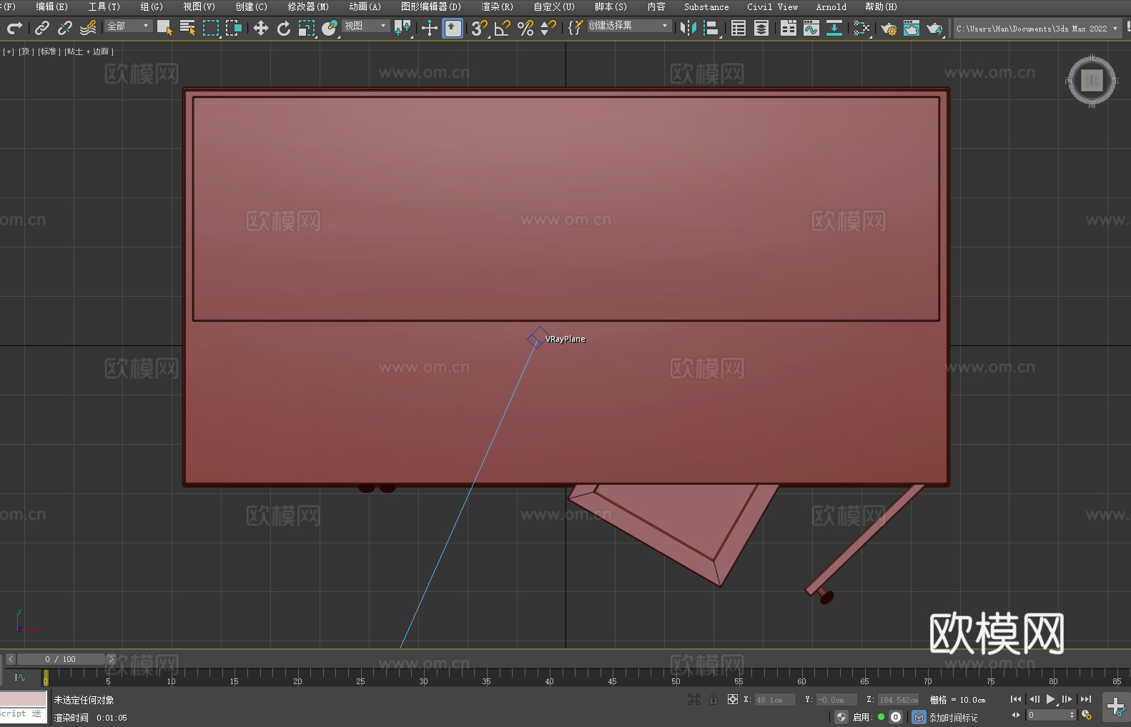
Task: Activate the Select Object tool
Action: 164,28
